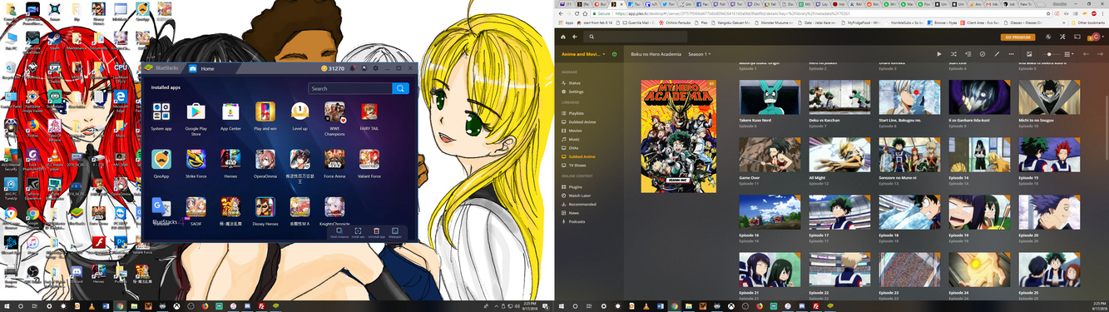Mark season as watched using checkmark icon
Screen dimensions: 1109x312
983,54
